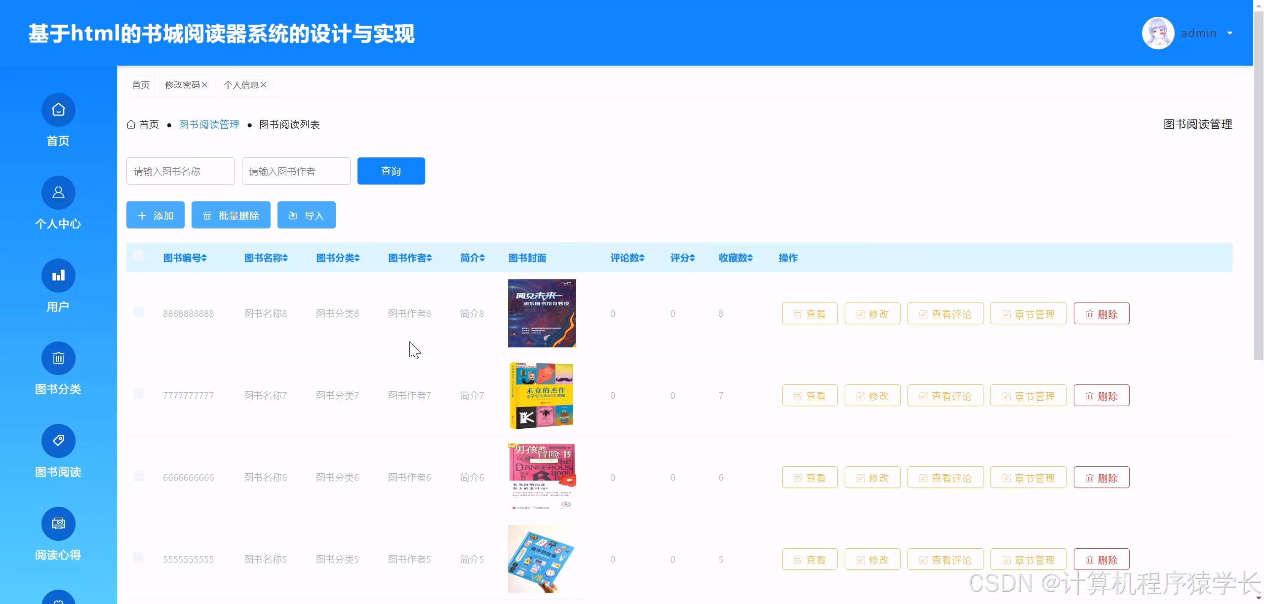Viewport: 1264px width, 604px height.
Task: Toggle the select-all checkbox in table header
Action: 139,256
